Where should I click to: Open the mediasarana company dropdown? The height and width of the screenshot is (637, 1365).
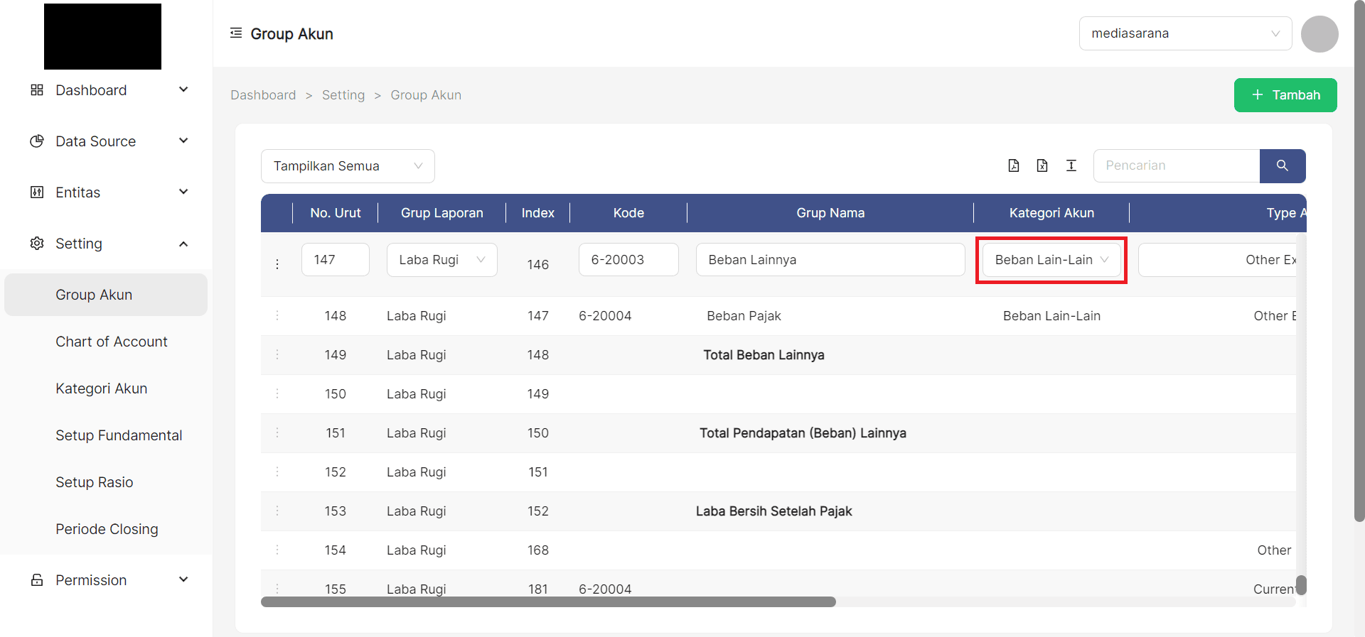tap(1185, 33)
